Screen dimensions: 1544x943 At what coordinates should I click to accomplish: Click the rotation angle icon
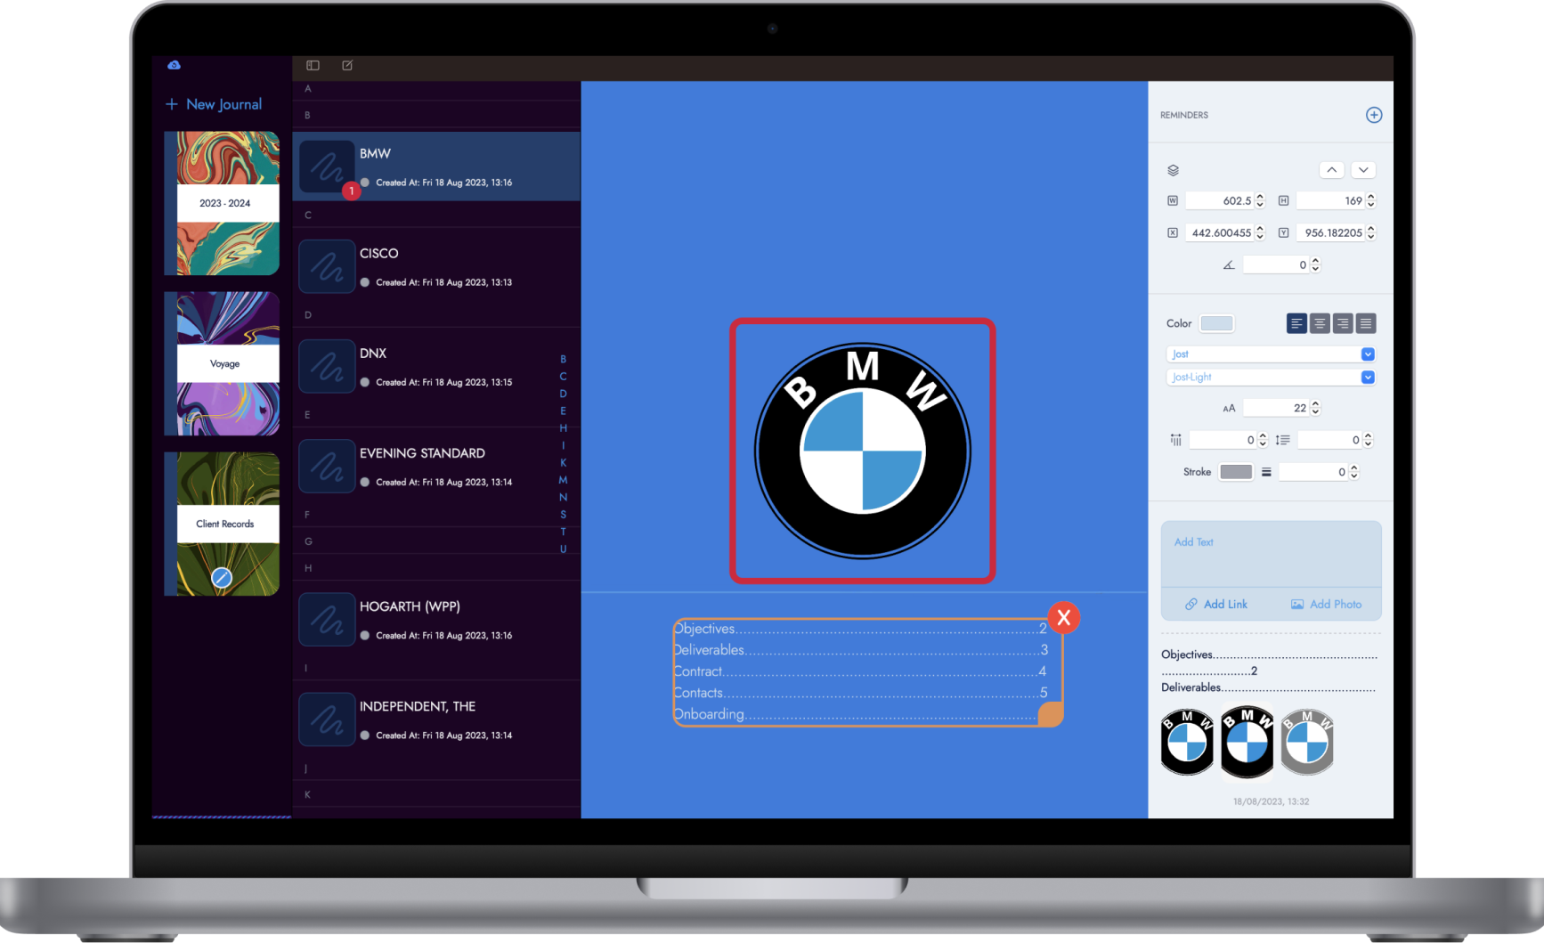(1229, 265)
